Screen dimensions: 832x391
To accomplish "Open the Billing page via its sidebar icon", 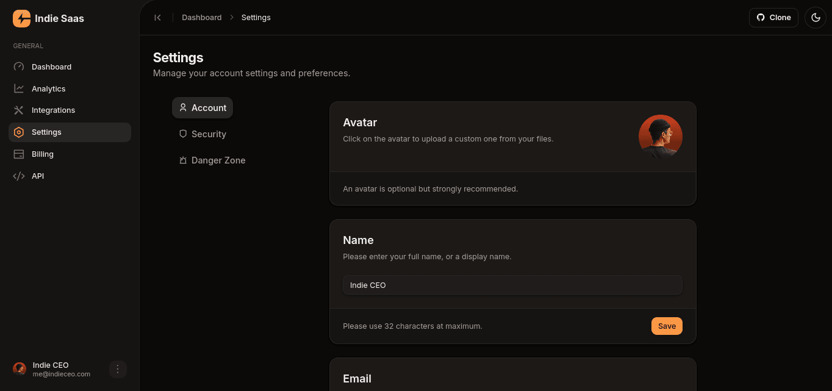I will pos(19,154).
